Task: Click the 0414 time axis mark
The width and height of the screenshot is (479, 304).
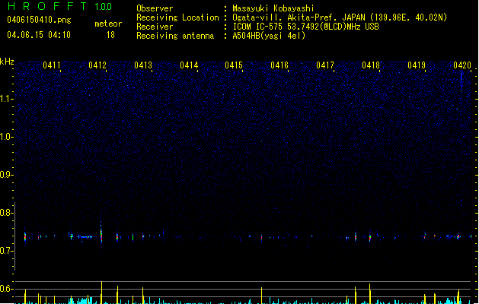Action: coord(189,65)
